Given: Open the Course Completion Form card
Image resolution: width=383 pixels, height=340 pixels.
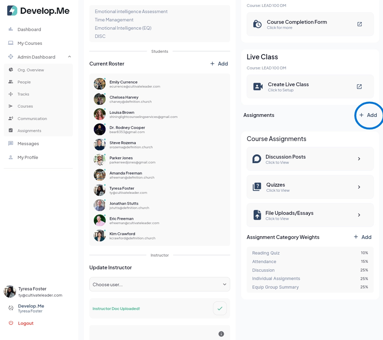Looking at the screenshot, I should [310, 24].
